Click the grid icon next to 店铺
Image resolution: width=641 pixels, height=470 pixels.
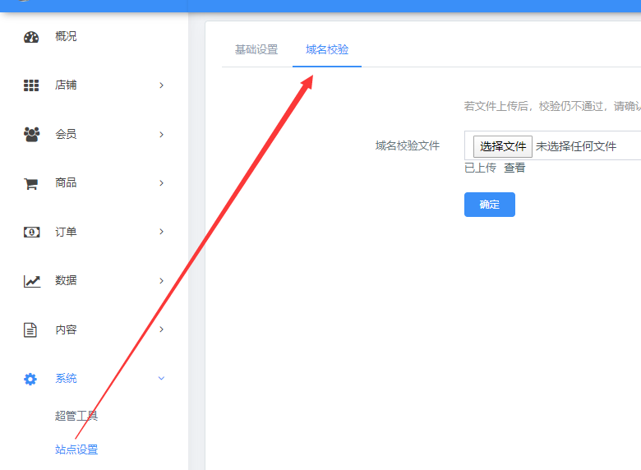tap(31, 85)
